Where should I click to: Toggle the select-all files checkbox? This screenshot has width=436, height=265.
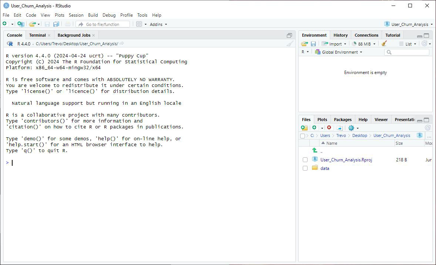(302, 136)
